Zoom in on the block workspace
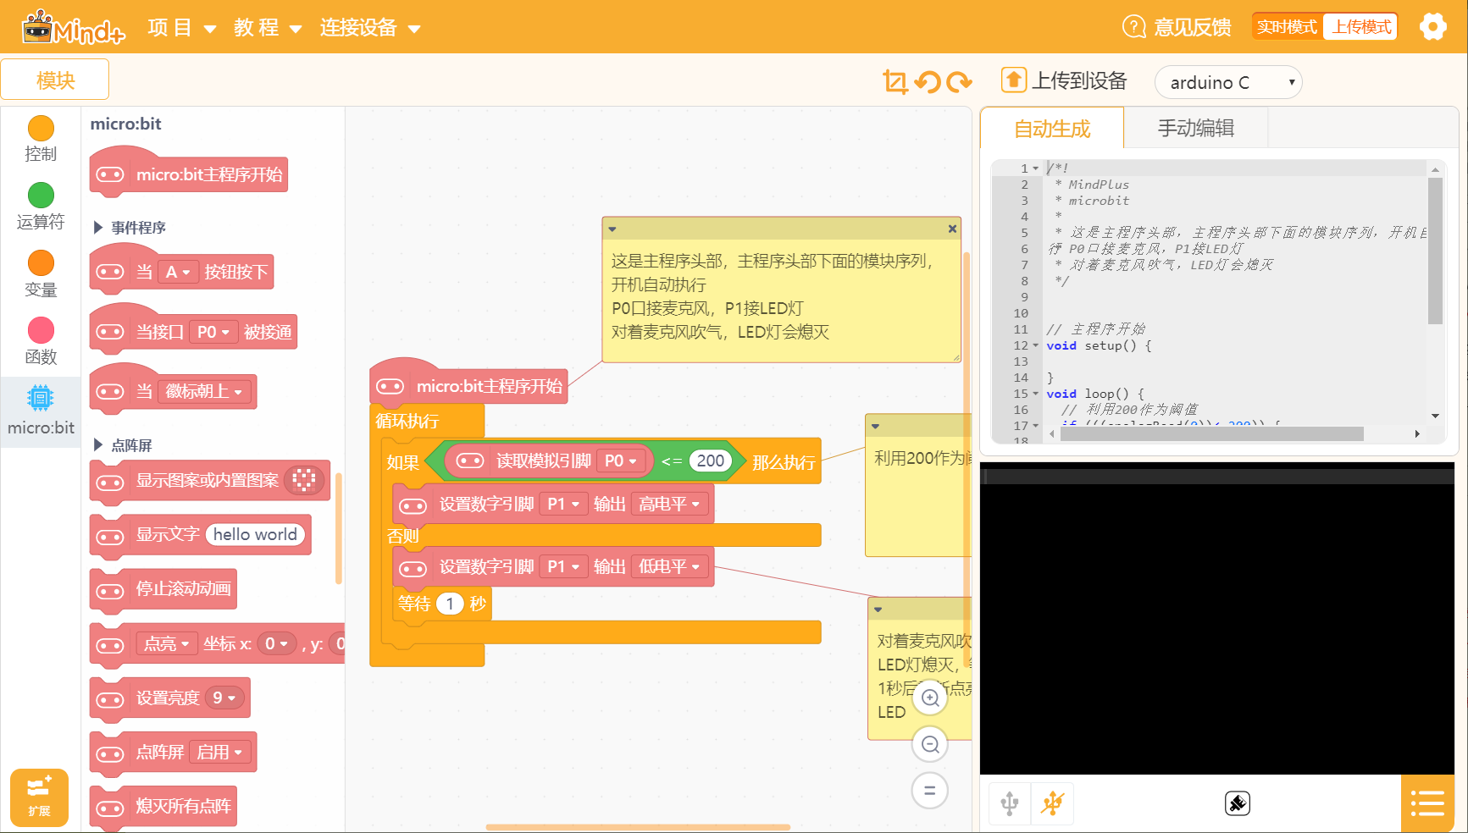Screen dimensions: 1468x833 click(x=930, y=698)
